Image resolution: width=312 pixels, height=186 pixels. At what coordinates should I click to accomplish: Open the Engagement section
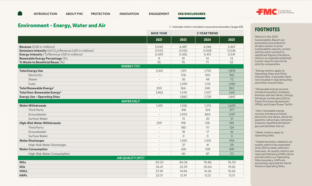[159, 14]
